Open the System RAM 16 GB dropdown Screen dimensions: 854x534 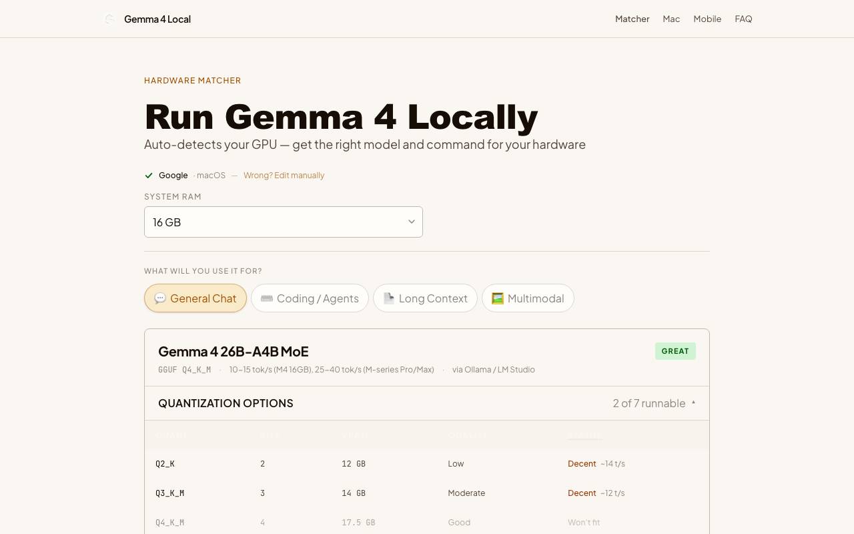click(284, 222)
